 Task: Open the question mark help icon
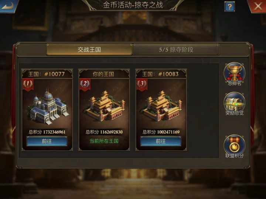[229, 7]
